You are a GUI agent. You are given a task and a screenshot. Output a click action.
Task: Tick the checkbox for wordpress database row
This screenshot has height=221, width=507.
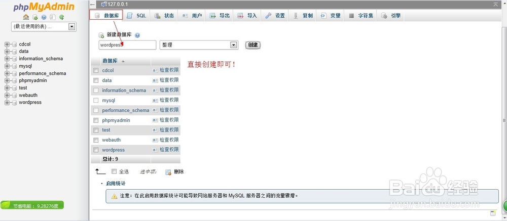(x=96, y=150)
